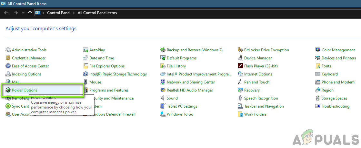
Task: Click the Realtek HD Audio Manager icon
Action: [163, 90]
